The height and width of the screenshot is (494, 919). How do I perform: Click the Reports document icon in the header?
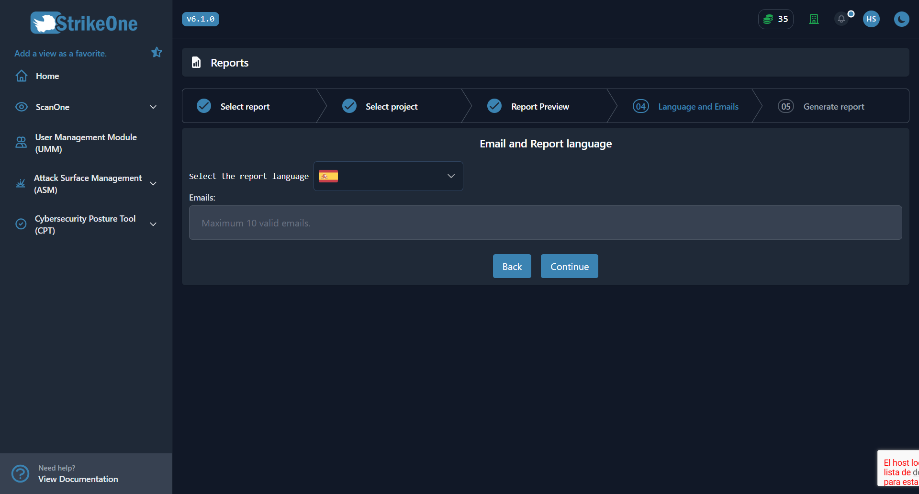point(196,62)
